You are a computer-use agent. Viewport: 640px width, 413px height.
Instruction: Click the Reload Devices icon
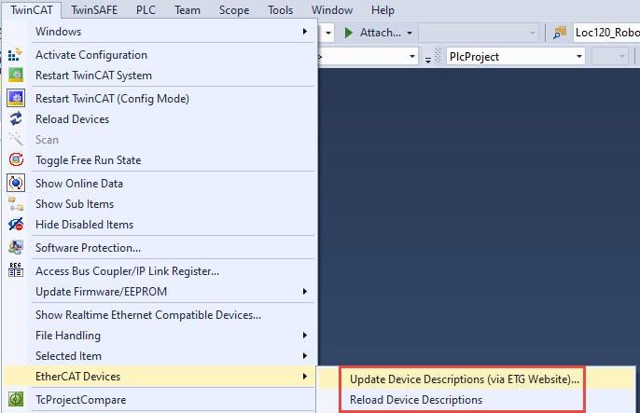16,119
